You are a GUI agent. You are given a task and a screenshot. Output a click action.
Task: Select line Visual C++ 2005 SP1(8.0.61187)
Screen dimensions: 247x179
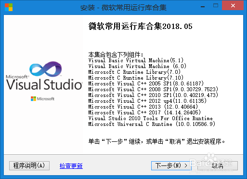click(146, 83)
